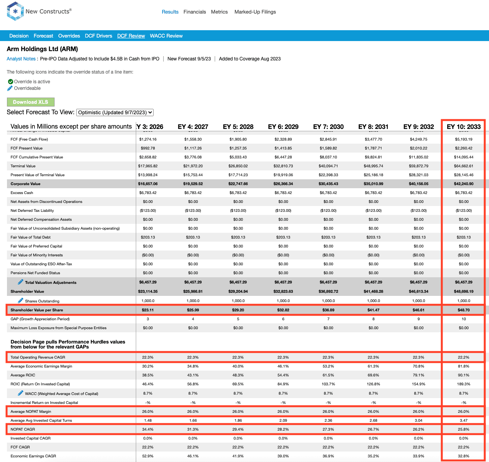Click the Pensions Net Funded Status label
This screenshot has height=462, width=489.
click(35, 273)
